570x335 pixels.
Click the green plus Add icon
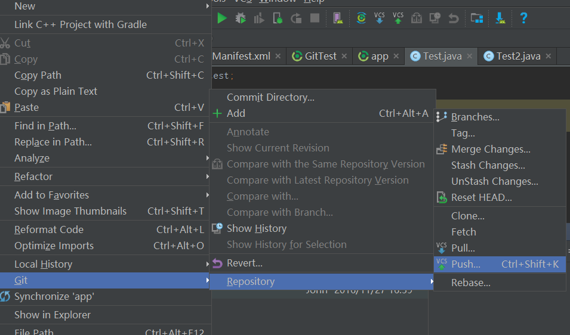pos(217,113)
